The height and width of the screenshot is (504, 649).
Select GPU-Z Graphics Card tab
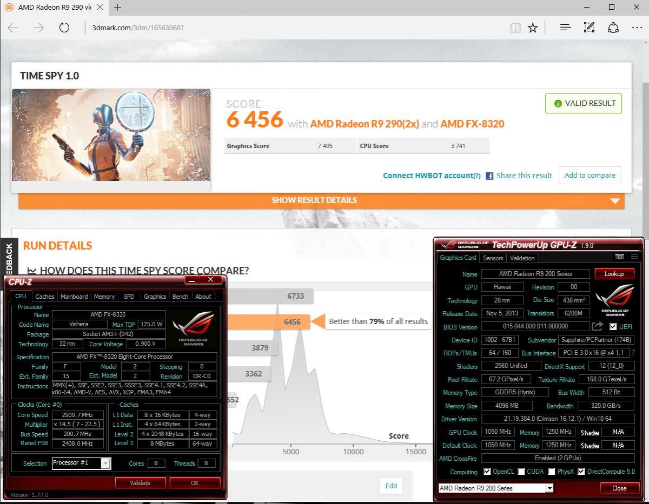pyautogui.click(x=458, y=258)
